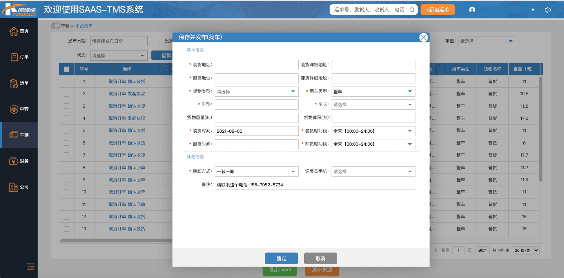564x278 pixels.
Task: Click the user avatar icon in header
Action: point(472,10)
